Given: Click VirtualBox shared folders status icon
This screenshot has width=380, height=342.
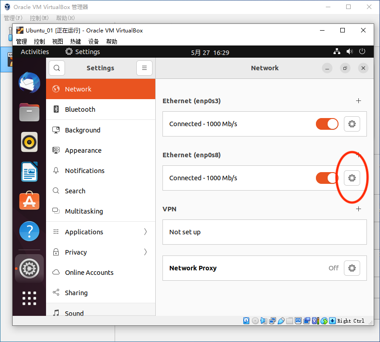Looking at the screenshot, I should pyautogui.click(x=290, y=321).
